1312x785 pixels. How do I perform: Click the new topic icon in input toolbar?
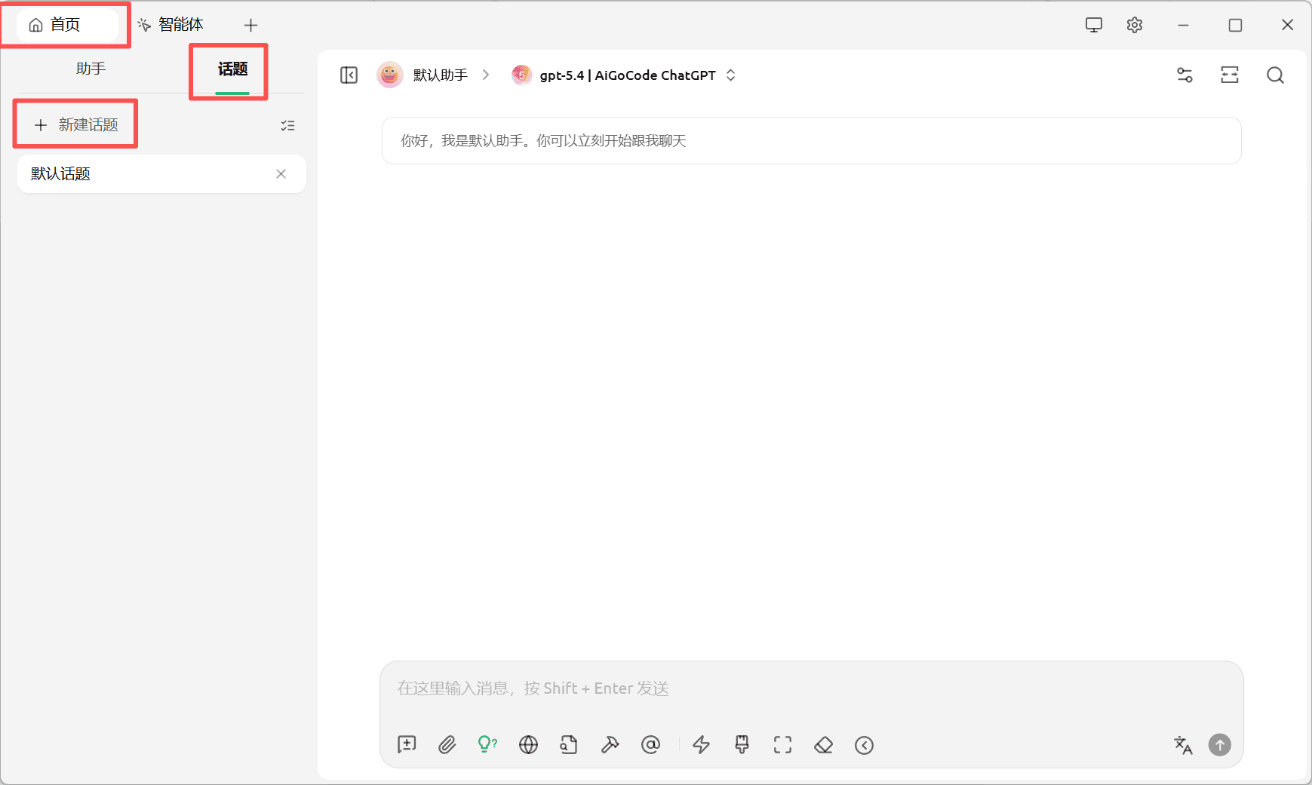click(x=407, y=745)
